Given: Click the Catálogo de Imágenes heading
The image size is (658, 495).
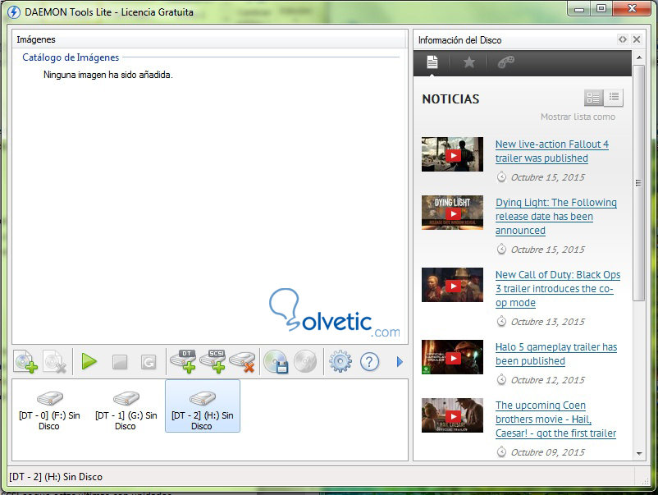Looking at the screenshot, I should 71,57.
